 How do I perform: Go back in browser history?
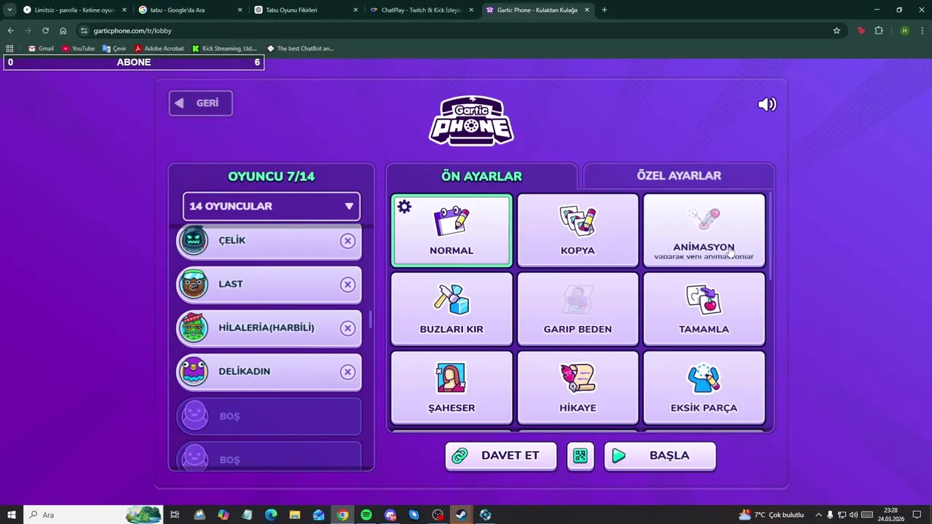[10, 31]
